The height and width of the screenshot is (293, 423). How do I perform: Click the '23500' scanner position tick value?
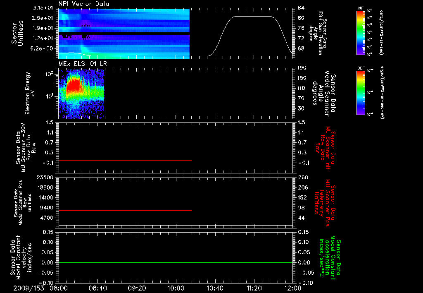[x=45, y=177]
